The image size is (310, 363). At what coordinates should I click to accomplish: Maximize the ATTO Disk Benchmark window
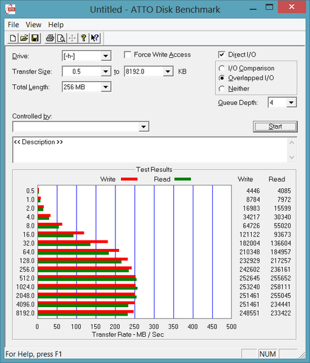[269, 7]
